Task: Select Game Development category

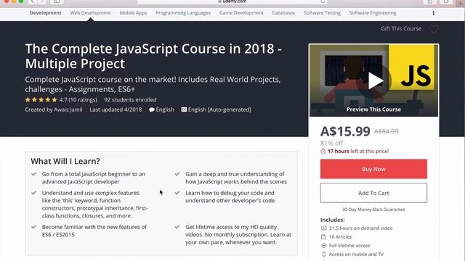Action: click(x=241, y=13)
